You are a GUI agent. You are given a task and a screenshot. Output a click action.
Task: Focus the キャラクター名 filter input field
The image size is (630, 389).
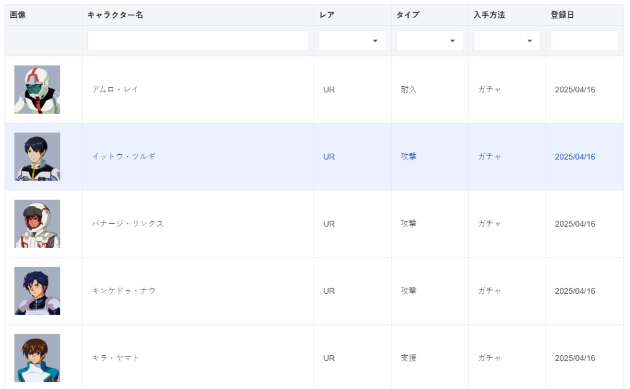(198, 41)
